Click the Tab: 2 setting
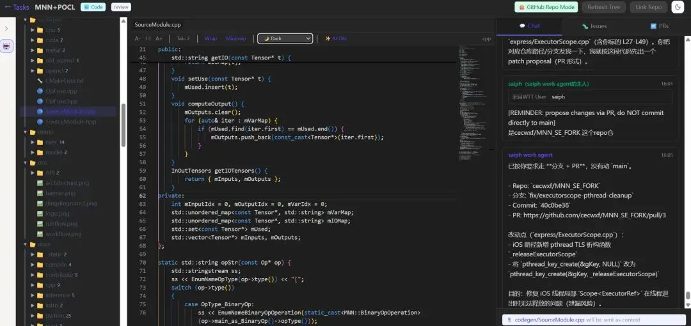This screenshot has height=326, width=691. coord(183,39)
